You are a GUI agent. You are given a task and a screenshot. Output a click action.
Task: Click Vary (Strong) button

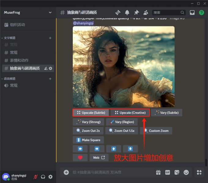[88, 122]
